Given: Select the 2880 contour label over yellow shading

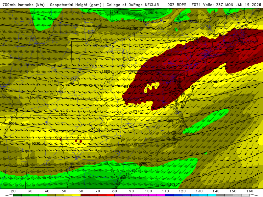Looking at the screenshot, I should [x=106, y=72].
